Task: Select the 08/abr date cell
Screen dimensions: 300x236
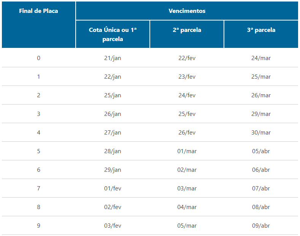Action: (x=261, y=207)
